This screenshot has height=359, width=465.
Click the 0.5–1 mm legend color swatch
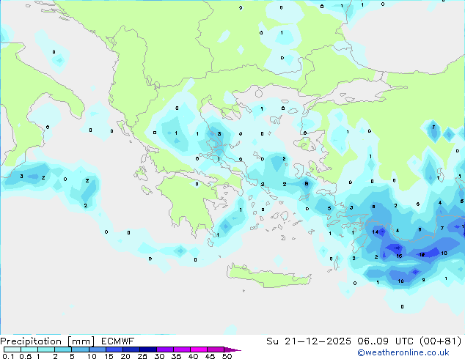pyautogui.click(x=29, y=349)
